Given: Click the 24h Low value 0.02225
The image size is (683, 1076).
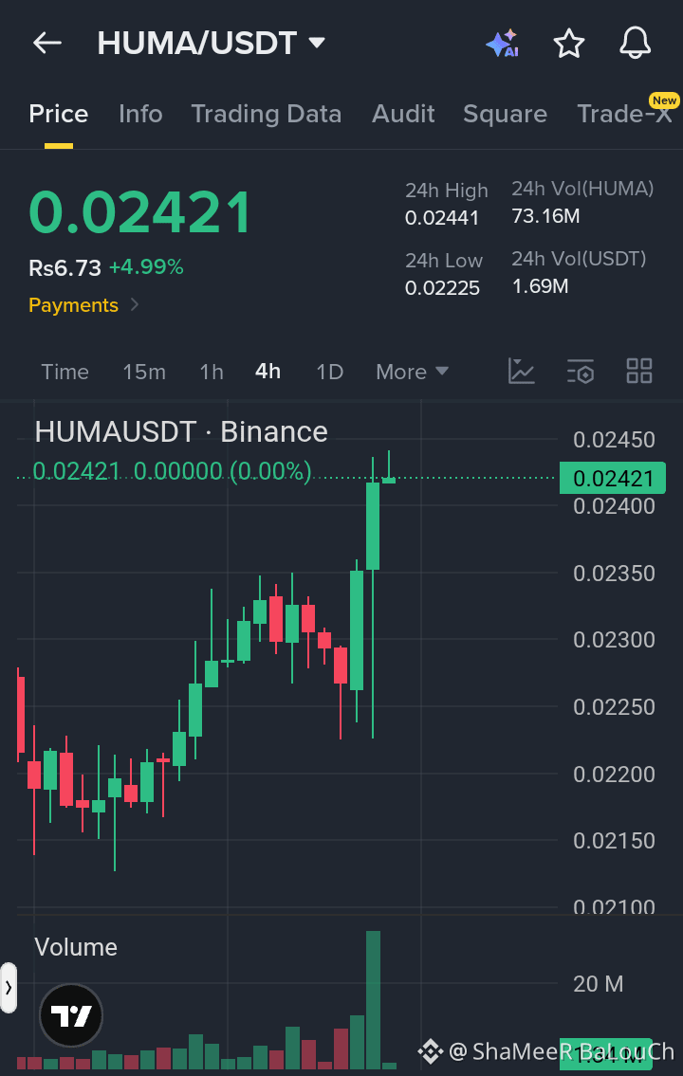Looking at the screenshot, I should coord(442,288).
